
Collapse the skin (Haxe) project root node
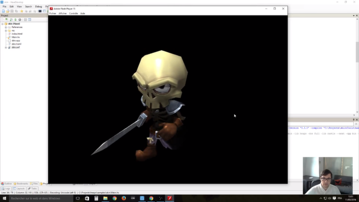click(3, 24)
